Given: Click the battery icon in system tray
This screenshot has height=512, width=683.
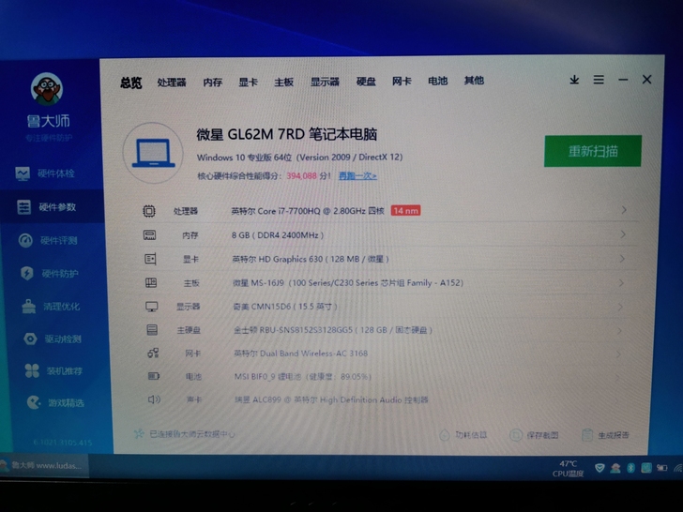Looking at the screenshot, I should coord(662,468).
